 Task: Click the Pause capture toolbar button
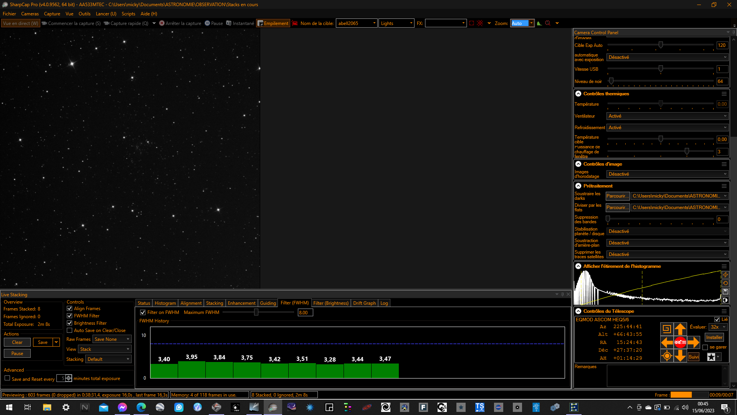pos(214,23)
